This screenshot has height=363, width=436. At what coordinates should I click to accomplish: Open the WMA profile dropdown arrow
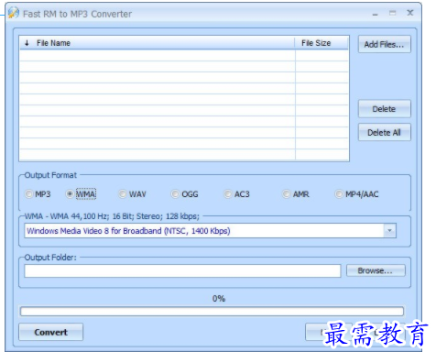click(x=389, y=231)
